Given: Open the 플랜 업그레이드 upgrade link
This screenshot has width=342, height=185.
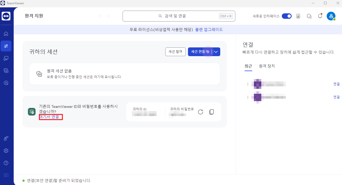Looking at the screenshot, I should [x=209, y=29].
